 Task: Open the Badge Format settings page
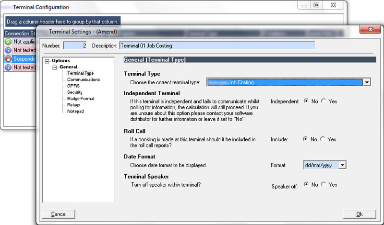(81, 99)
